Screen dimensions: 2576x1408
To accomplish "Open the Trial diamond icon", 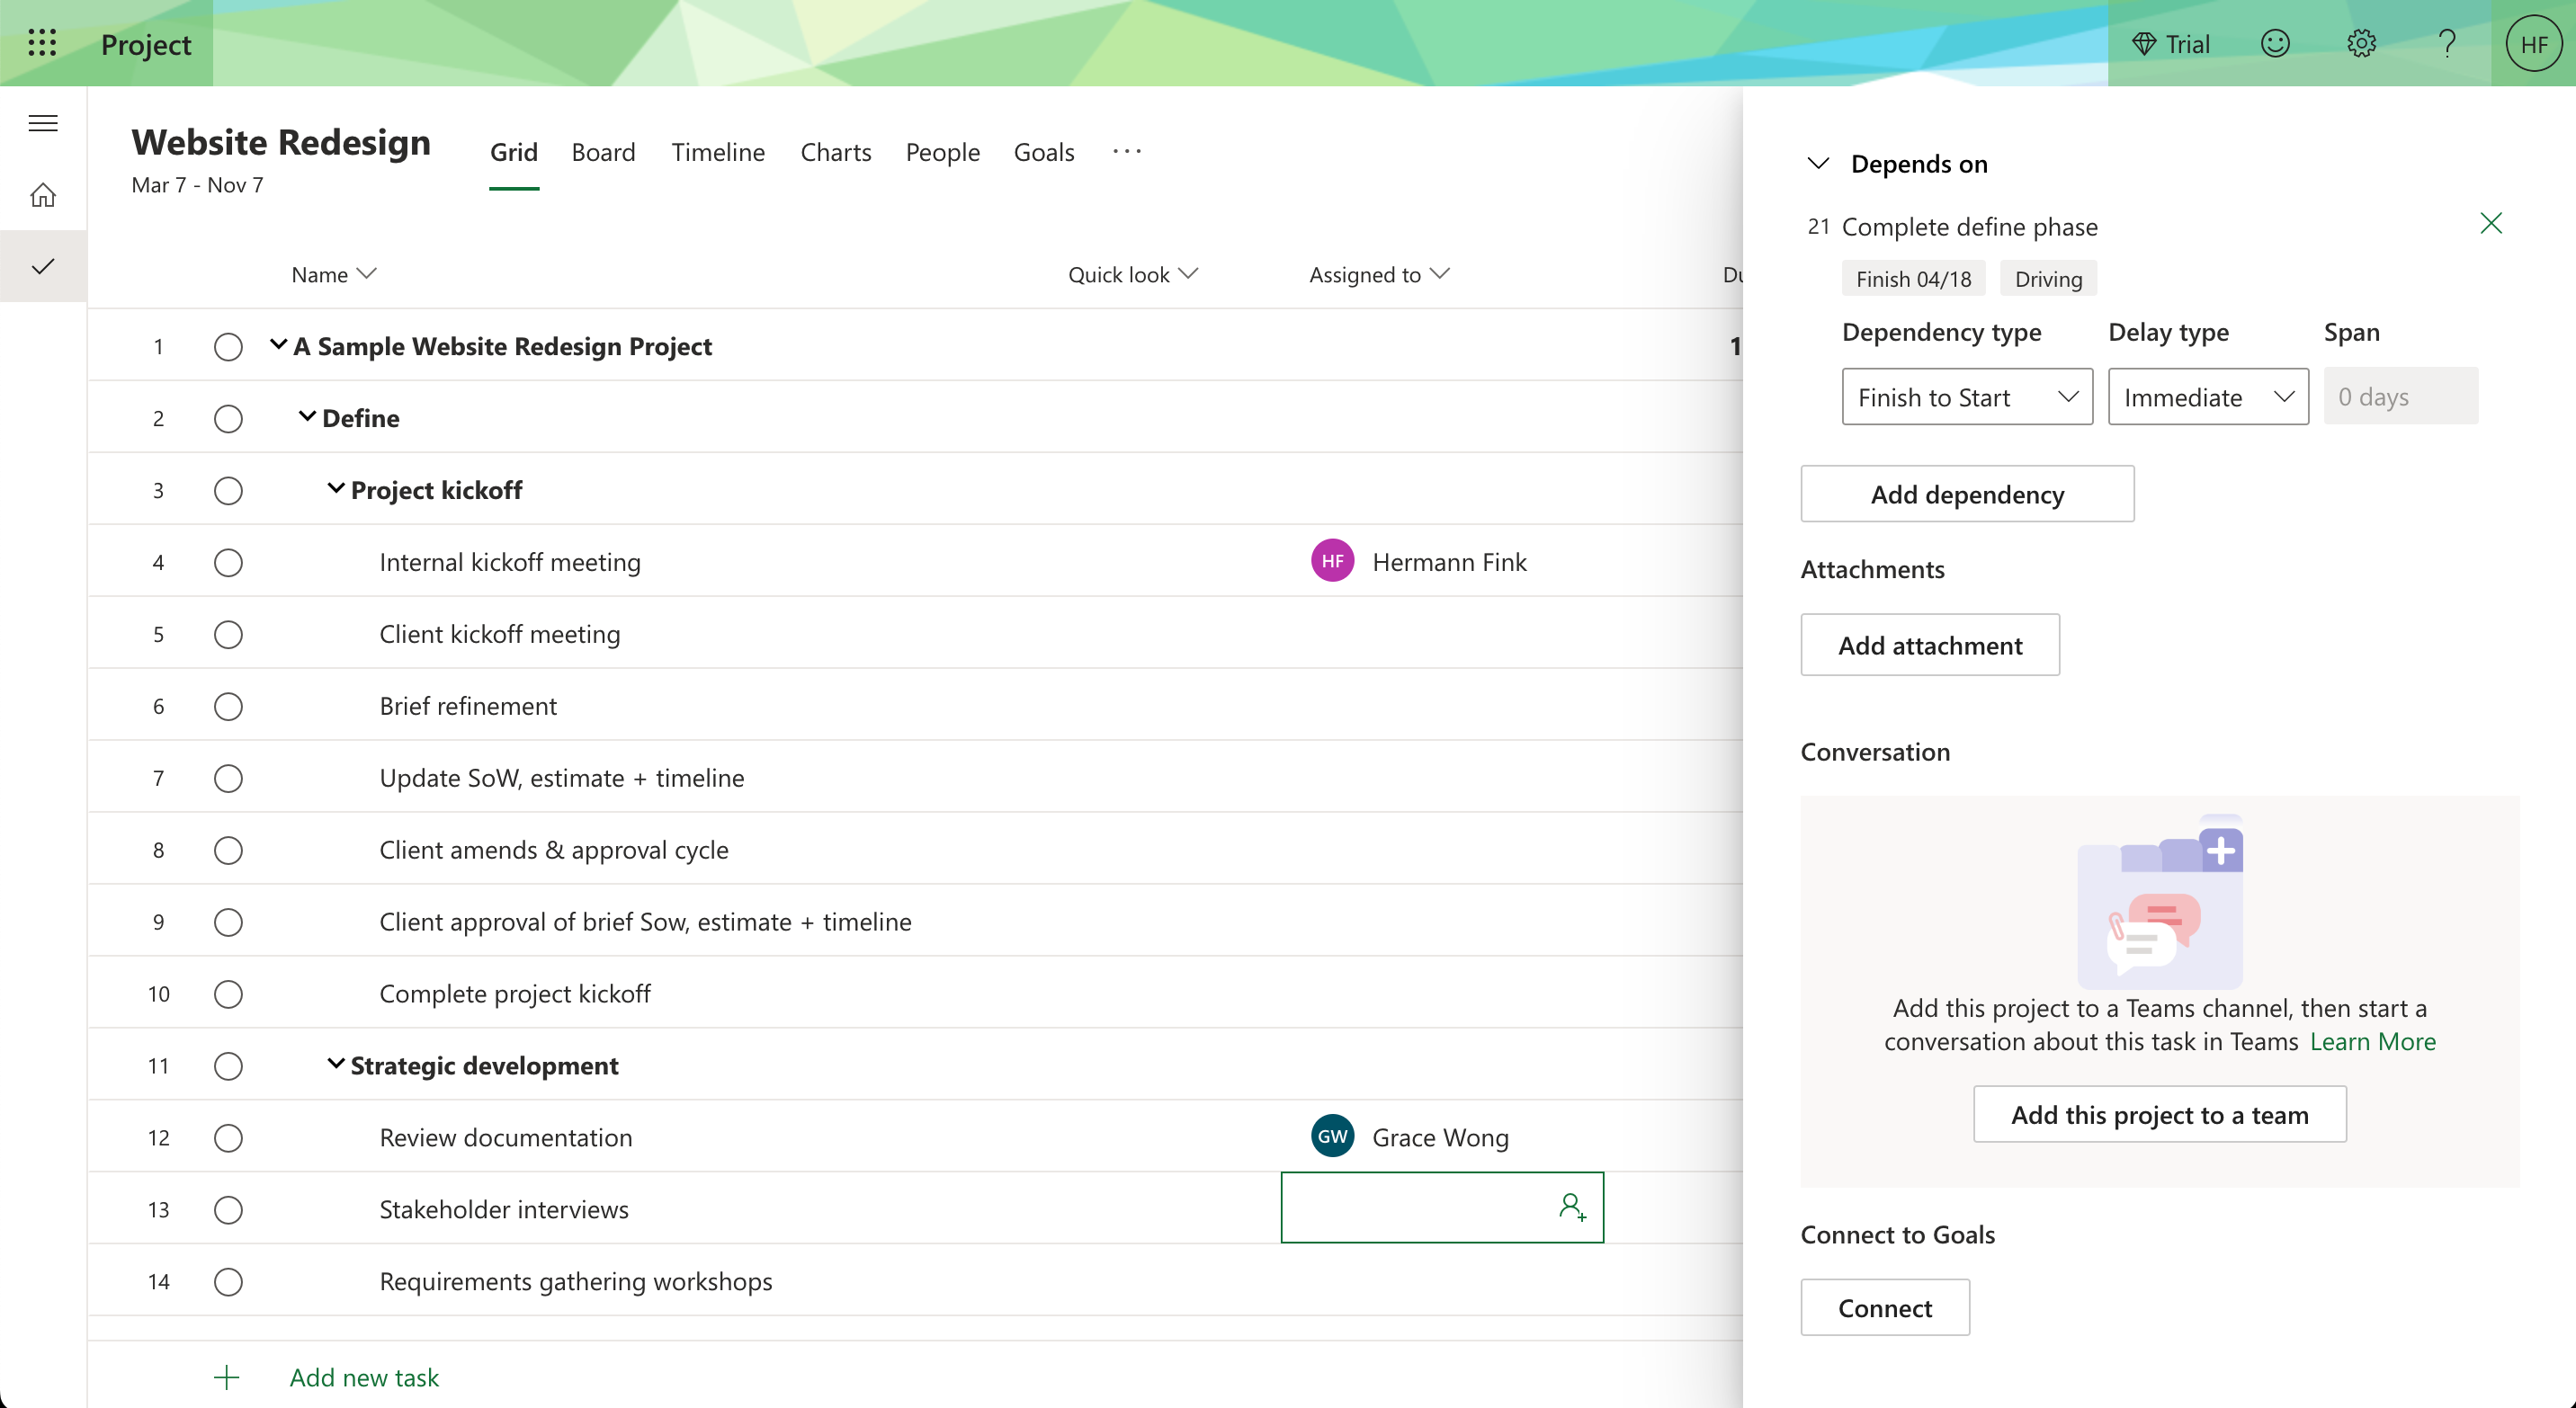I will [2144, 44].
